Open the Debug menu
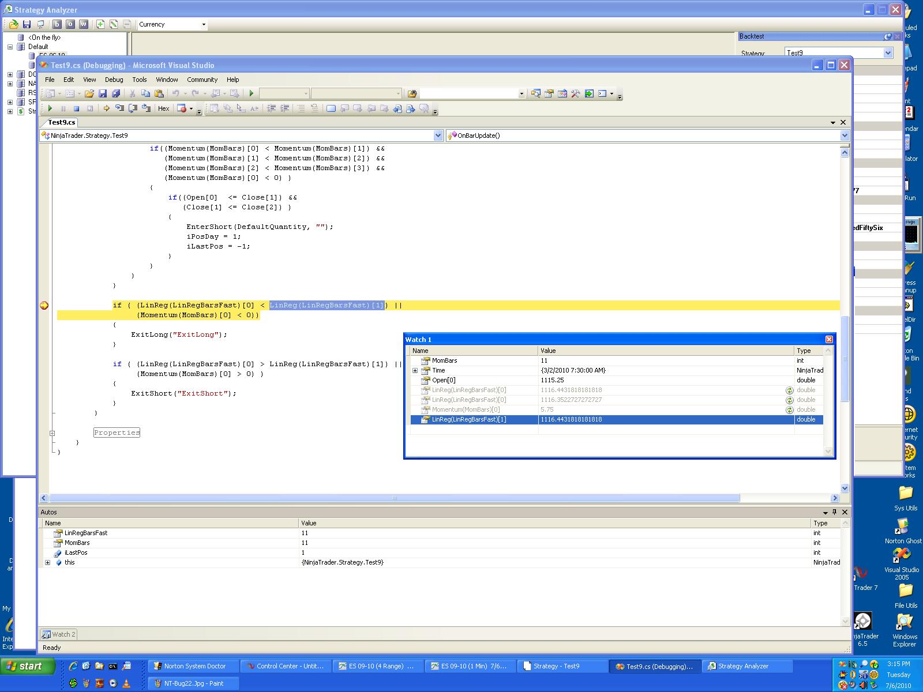The image size is (923, 692). tap(114, 80)
